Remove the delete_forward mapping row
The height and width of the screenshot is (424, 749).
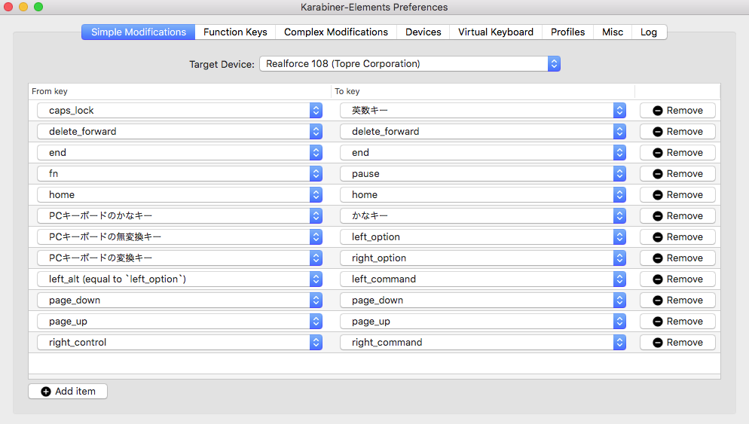tap(677, 131)
